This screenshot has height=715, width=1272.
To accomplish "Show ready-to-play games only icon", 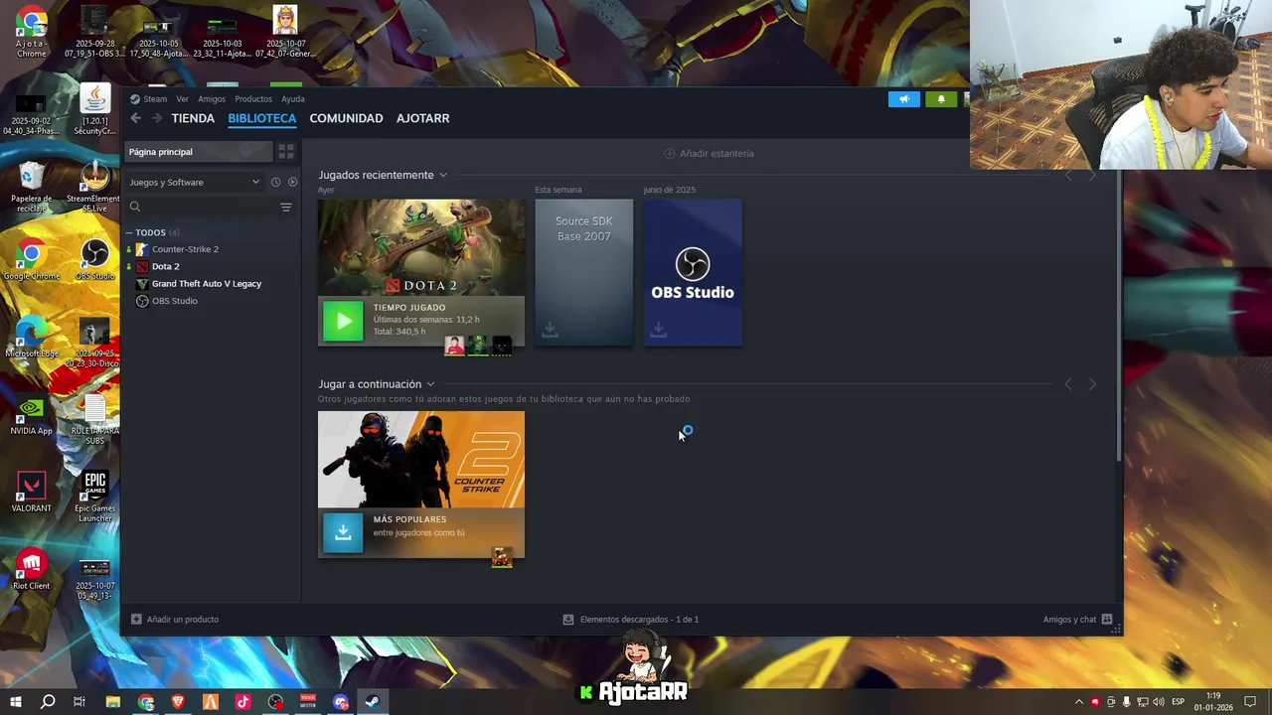I will pyautogui.click(x=292, y=182).
